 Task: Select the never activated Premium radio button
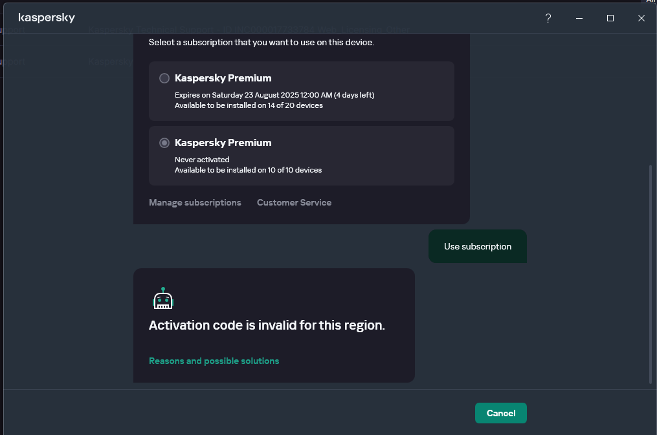(164, 143)
